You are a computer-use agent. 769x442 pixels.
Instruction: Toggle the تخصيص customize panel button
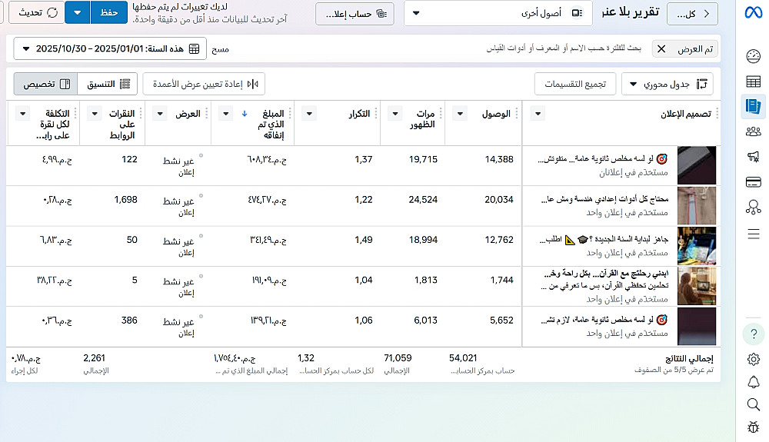[x=45, y=84]
